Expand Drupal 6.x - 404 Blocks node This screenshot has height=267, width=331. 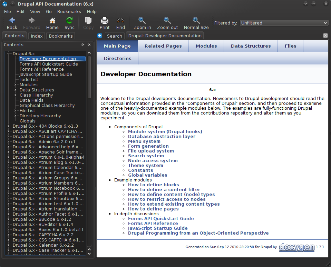pyautogui.click(x=8, y=126)
